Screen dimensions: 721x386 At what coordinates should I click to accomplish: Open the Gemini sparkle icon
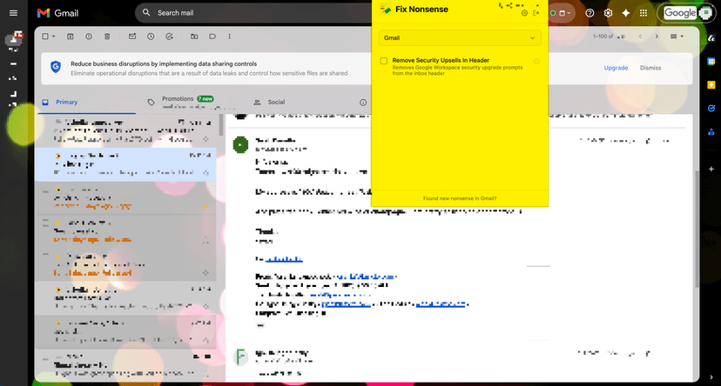coord(626,13)
